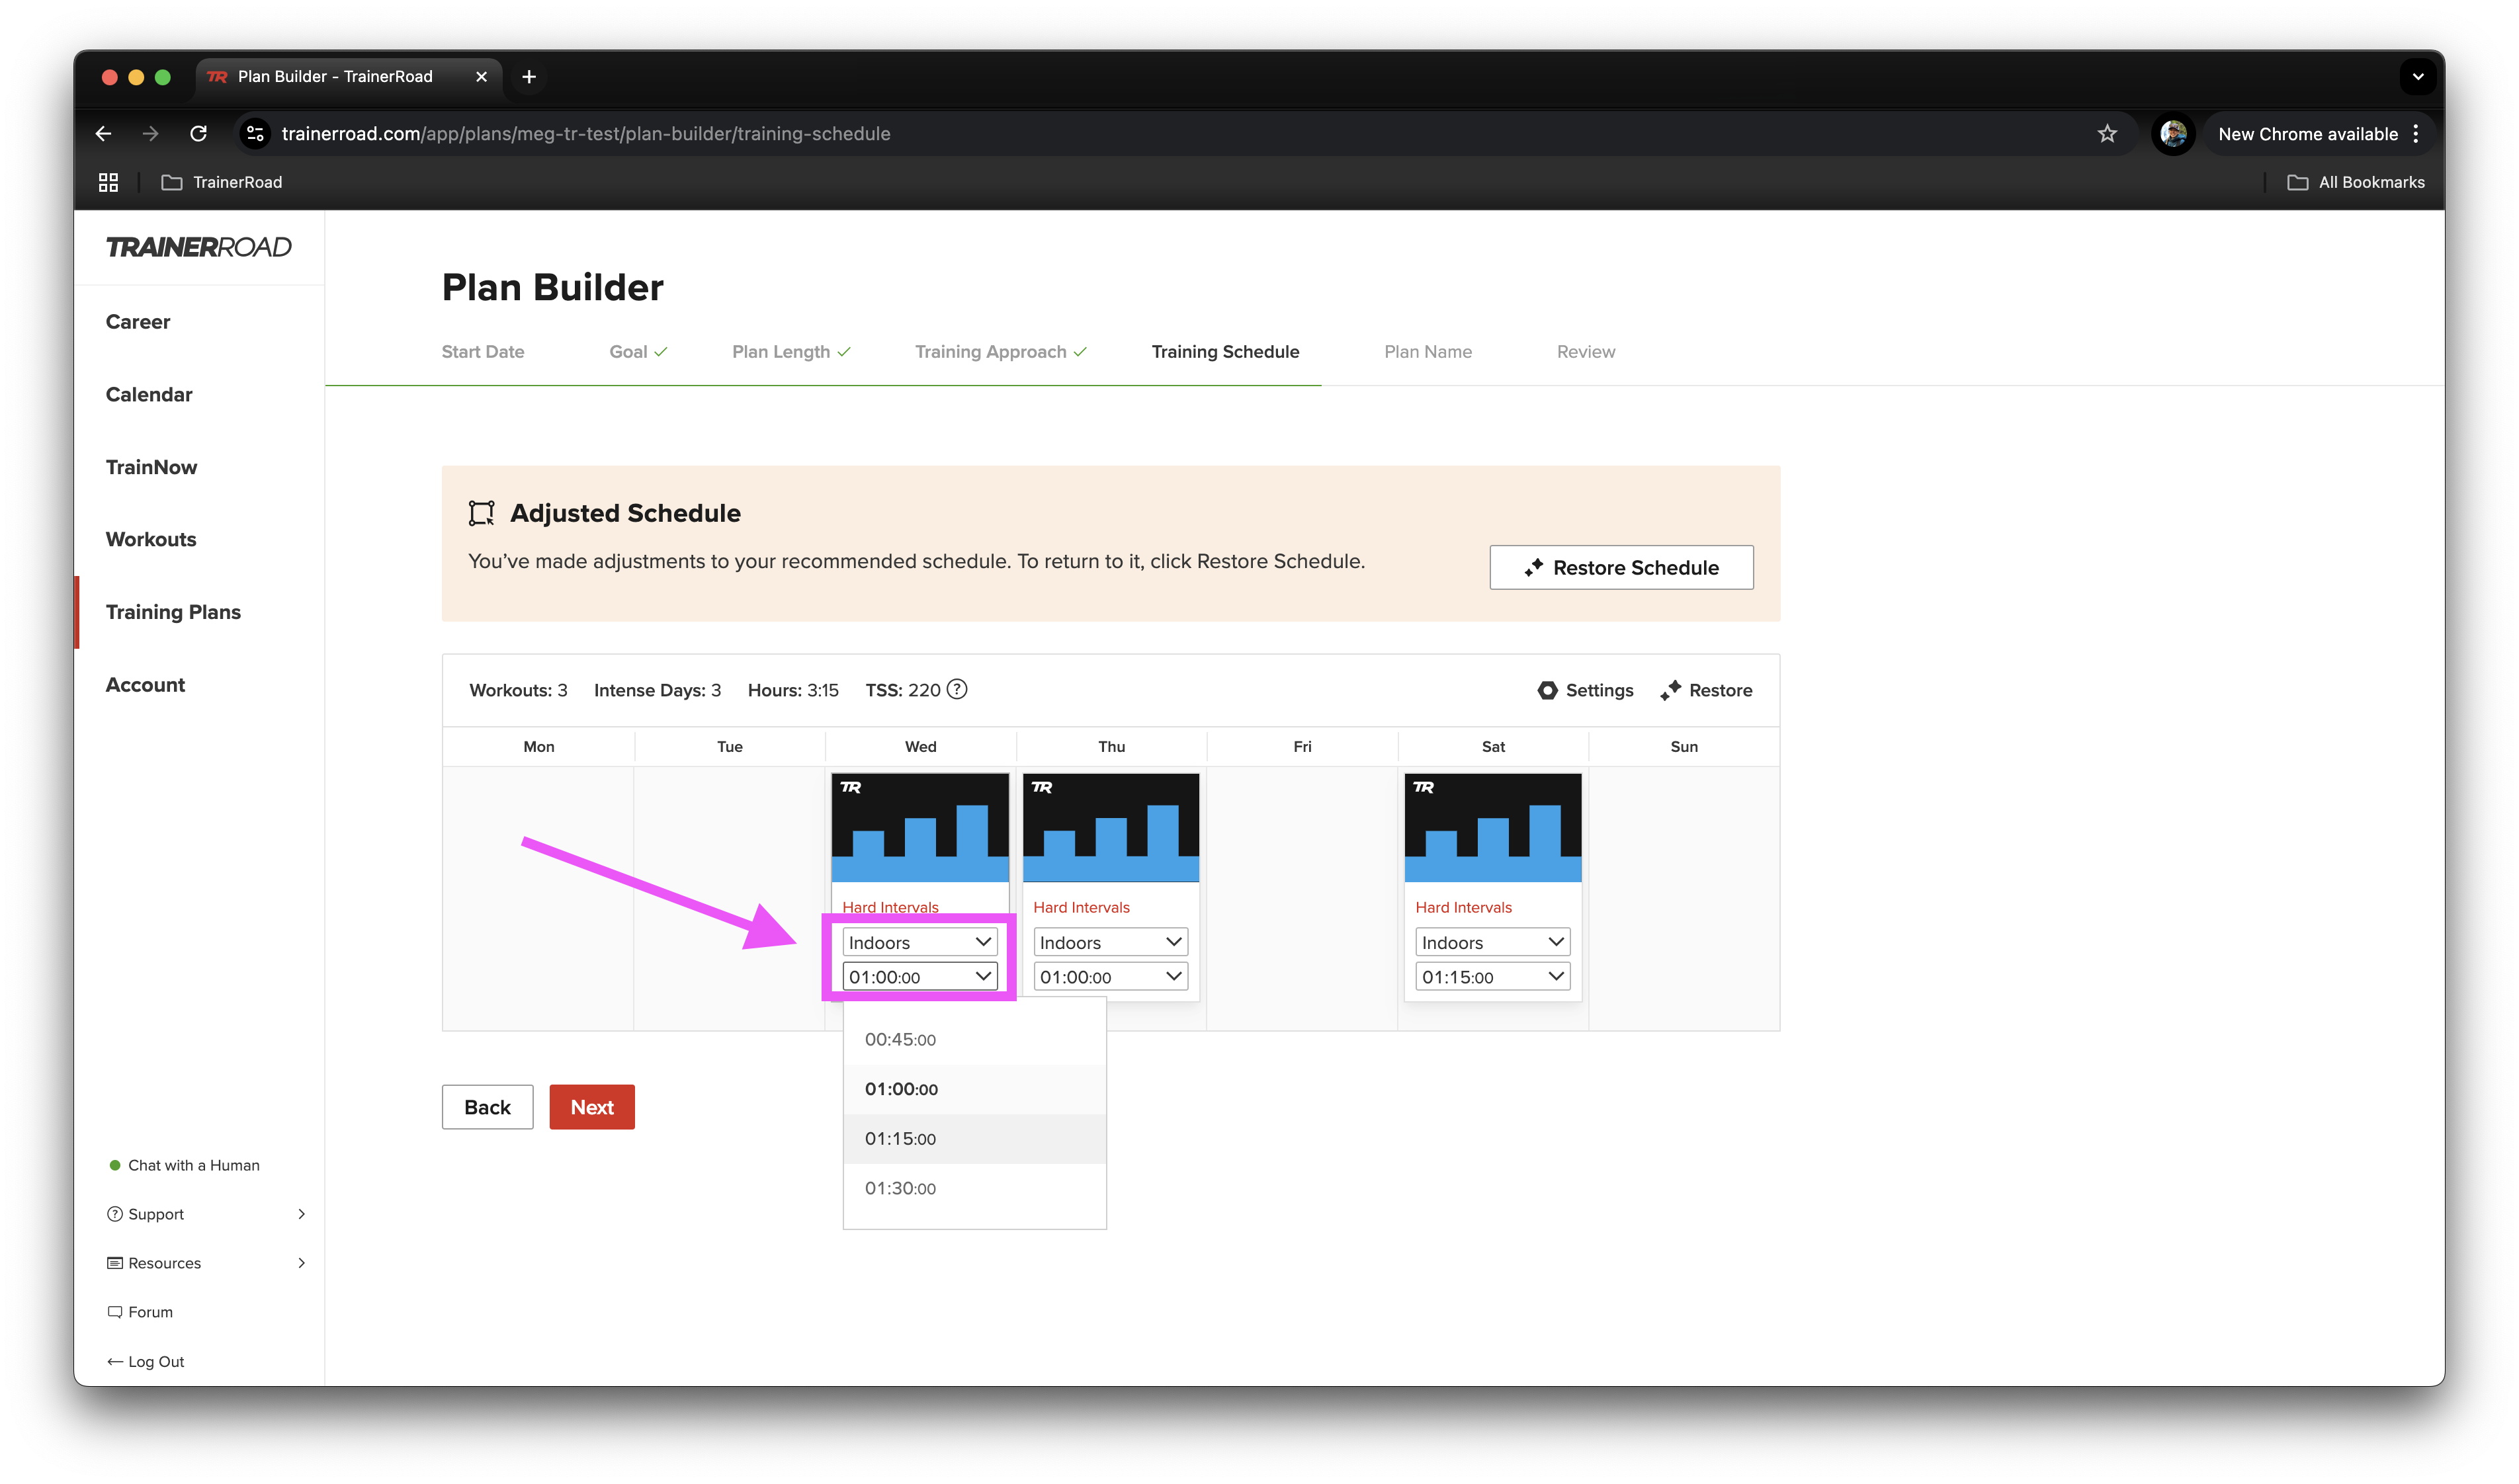Expand the tab search chevron
The width and height of the screenshot is (2519, 1484).
[2417, 77]
